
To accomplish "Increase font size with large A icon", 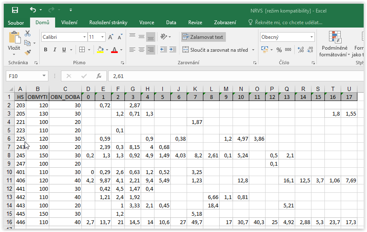I will tap(111, 37).
